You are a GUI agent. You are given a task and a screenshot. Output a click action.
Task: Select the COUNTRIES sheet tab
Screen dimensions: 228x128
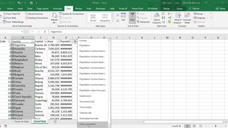point(40,122)
